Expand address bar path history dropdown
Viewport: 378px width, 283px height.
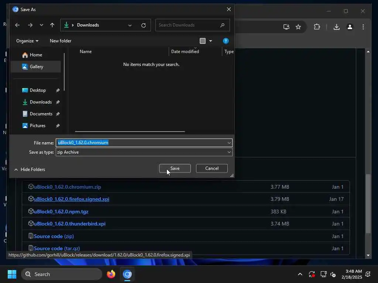coord(130,25)
